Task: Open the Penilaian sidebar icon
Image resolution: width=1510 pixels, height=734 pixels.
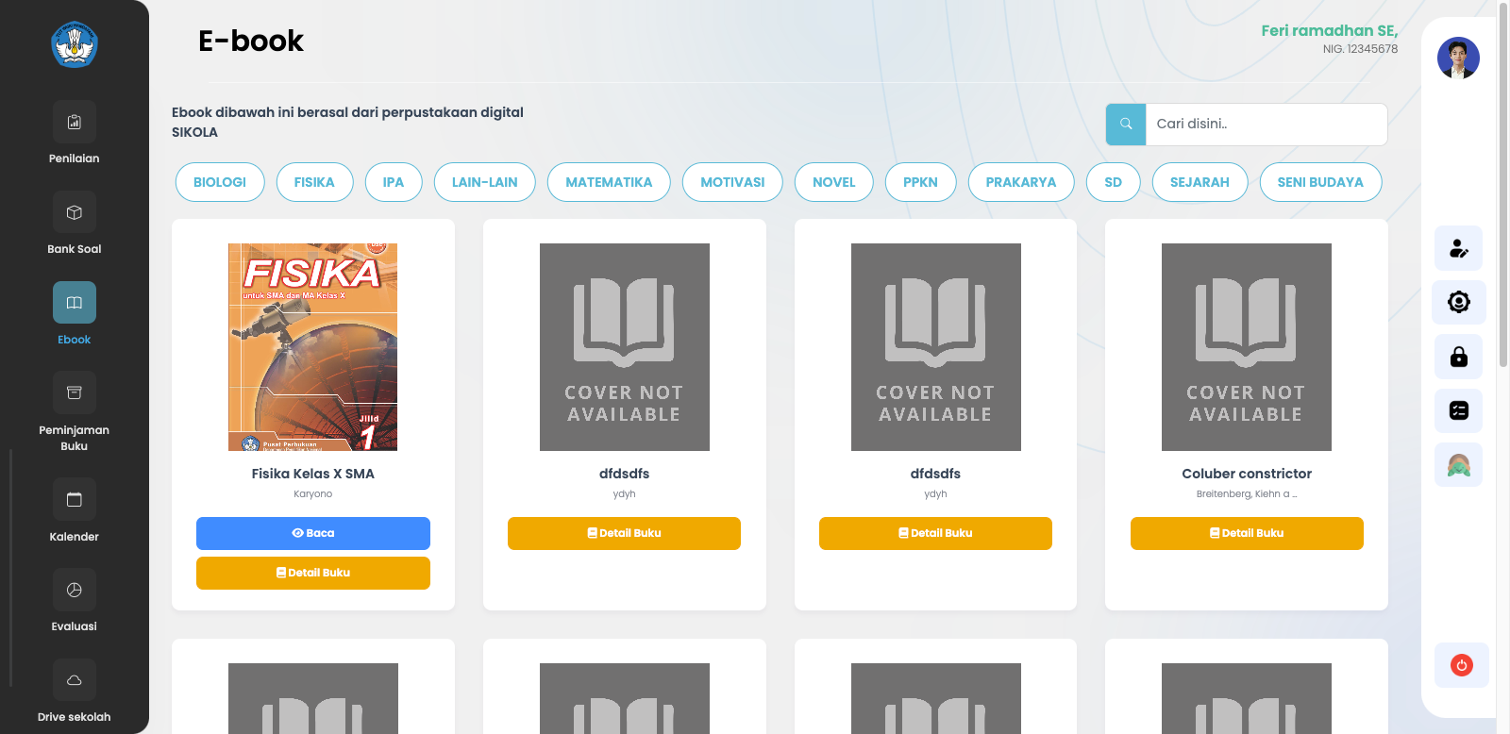Action: [x=75, y=122]
